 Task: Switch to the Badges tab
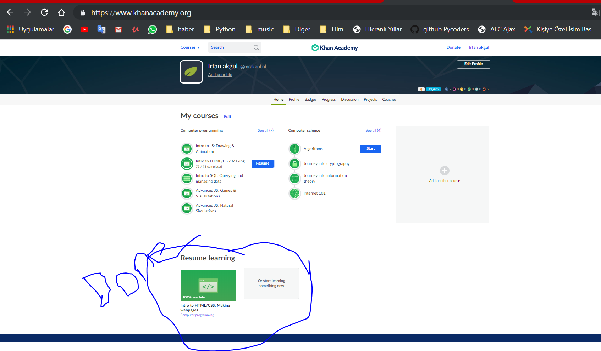(310, 99)
